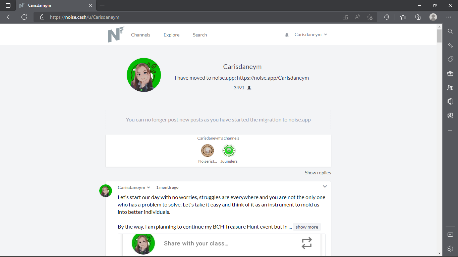Click the Juunglers channel label

(229, 161)
